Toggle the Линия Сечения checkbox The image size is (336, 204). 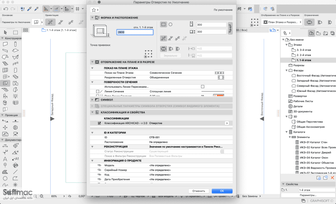pyautogui.click(x=98, y=91)
